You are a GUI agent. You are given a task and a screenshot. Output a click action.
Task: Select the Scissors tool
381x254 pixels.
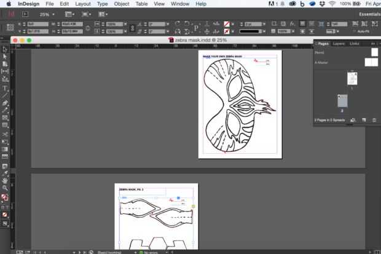point(5,134)
